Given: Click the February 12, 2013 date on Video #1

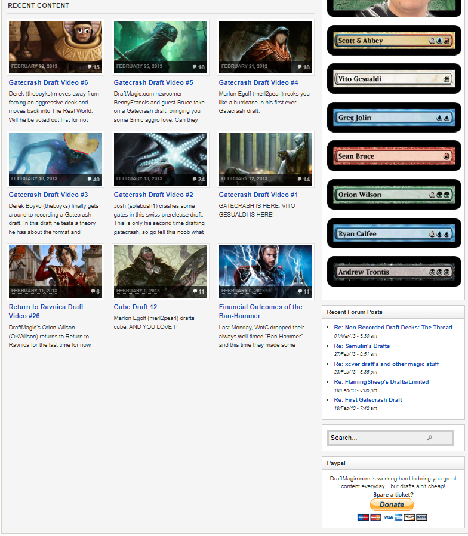Looking at the screenshot, I should [244, 178].
